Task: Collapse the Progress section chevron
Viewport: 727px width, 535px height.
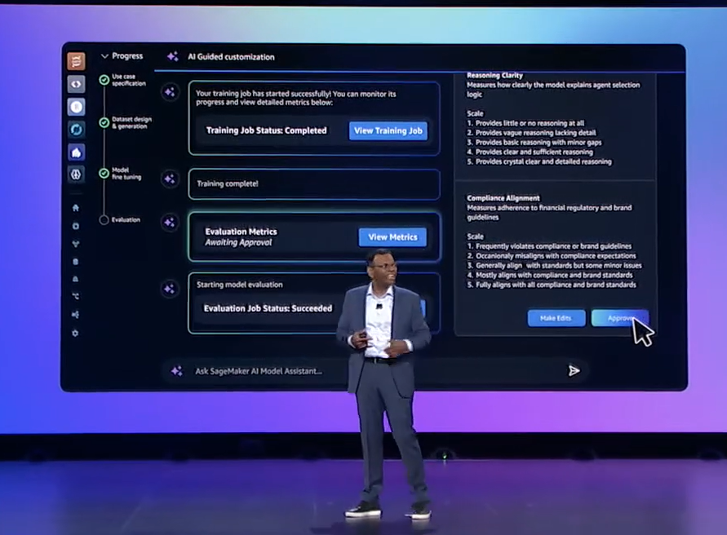Action: tap(104, 56)
